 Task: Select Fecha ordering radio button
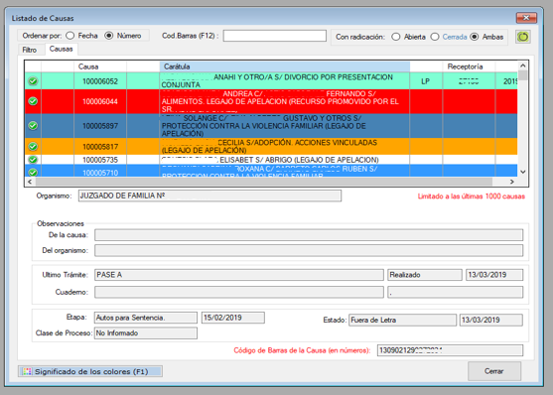click(70, 36)
